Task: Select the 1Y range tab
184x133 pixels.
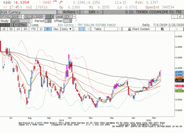Action: tap(41, 29)
